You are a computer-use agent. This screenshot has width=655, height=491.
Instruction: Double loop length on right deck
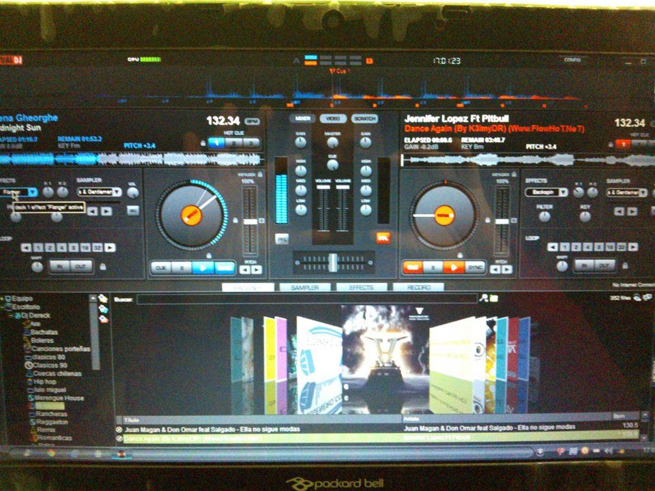point(633,247)
